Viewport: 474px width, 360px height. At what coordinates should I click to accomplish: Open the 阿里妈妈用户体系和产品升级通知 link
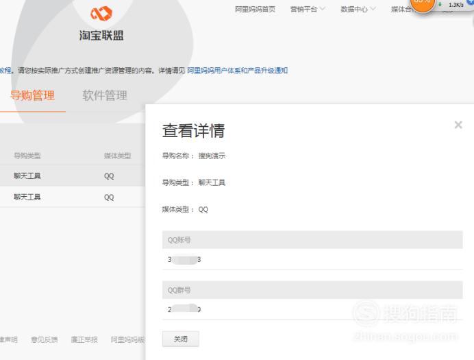237,71
